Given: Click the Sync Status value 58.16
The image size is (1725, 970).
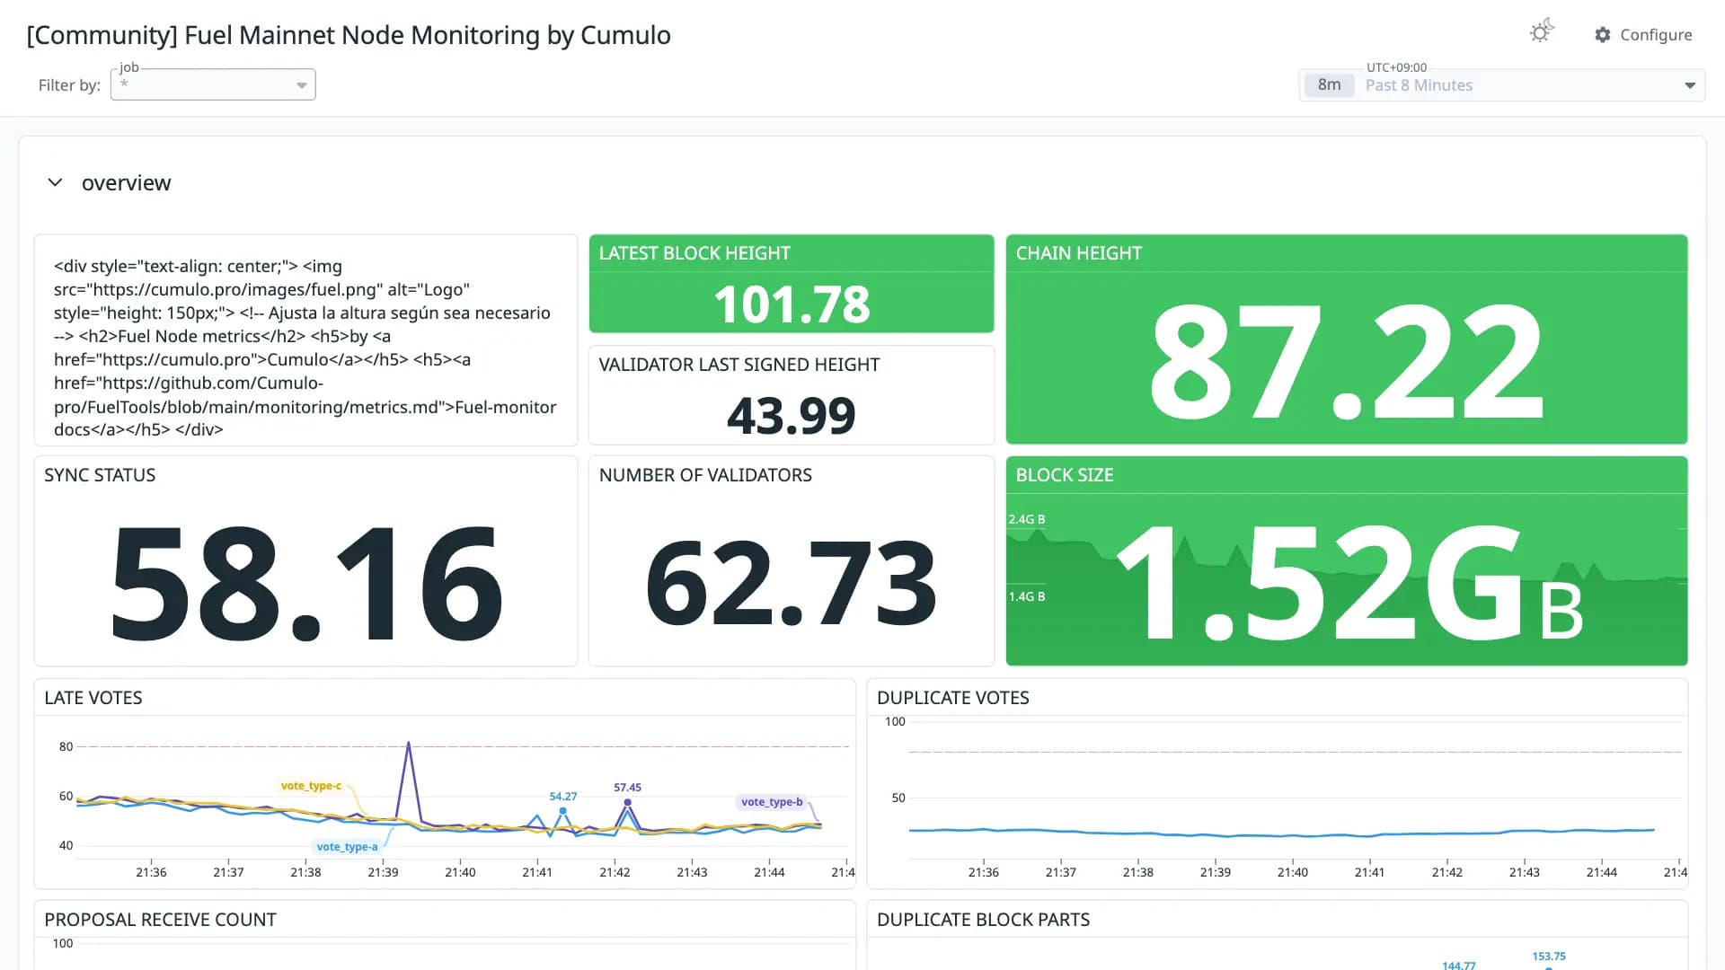Looking at the screenshot, I should 305,583.
